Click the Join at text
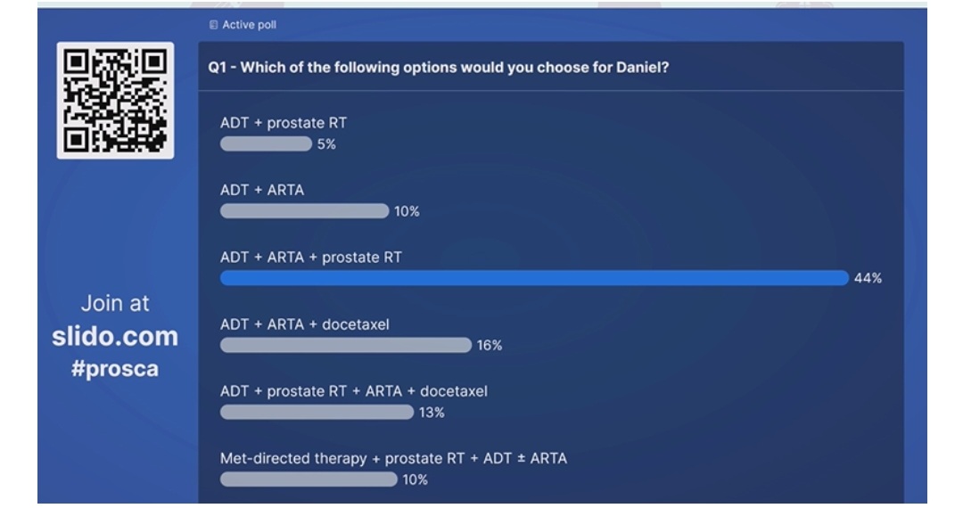963x508 pixels. (115, 303)
